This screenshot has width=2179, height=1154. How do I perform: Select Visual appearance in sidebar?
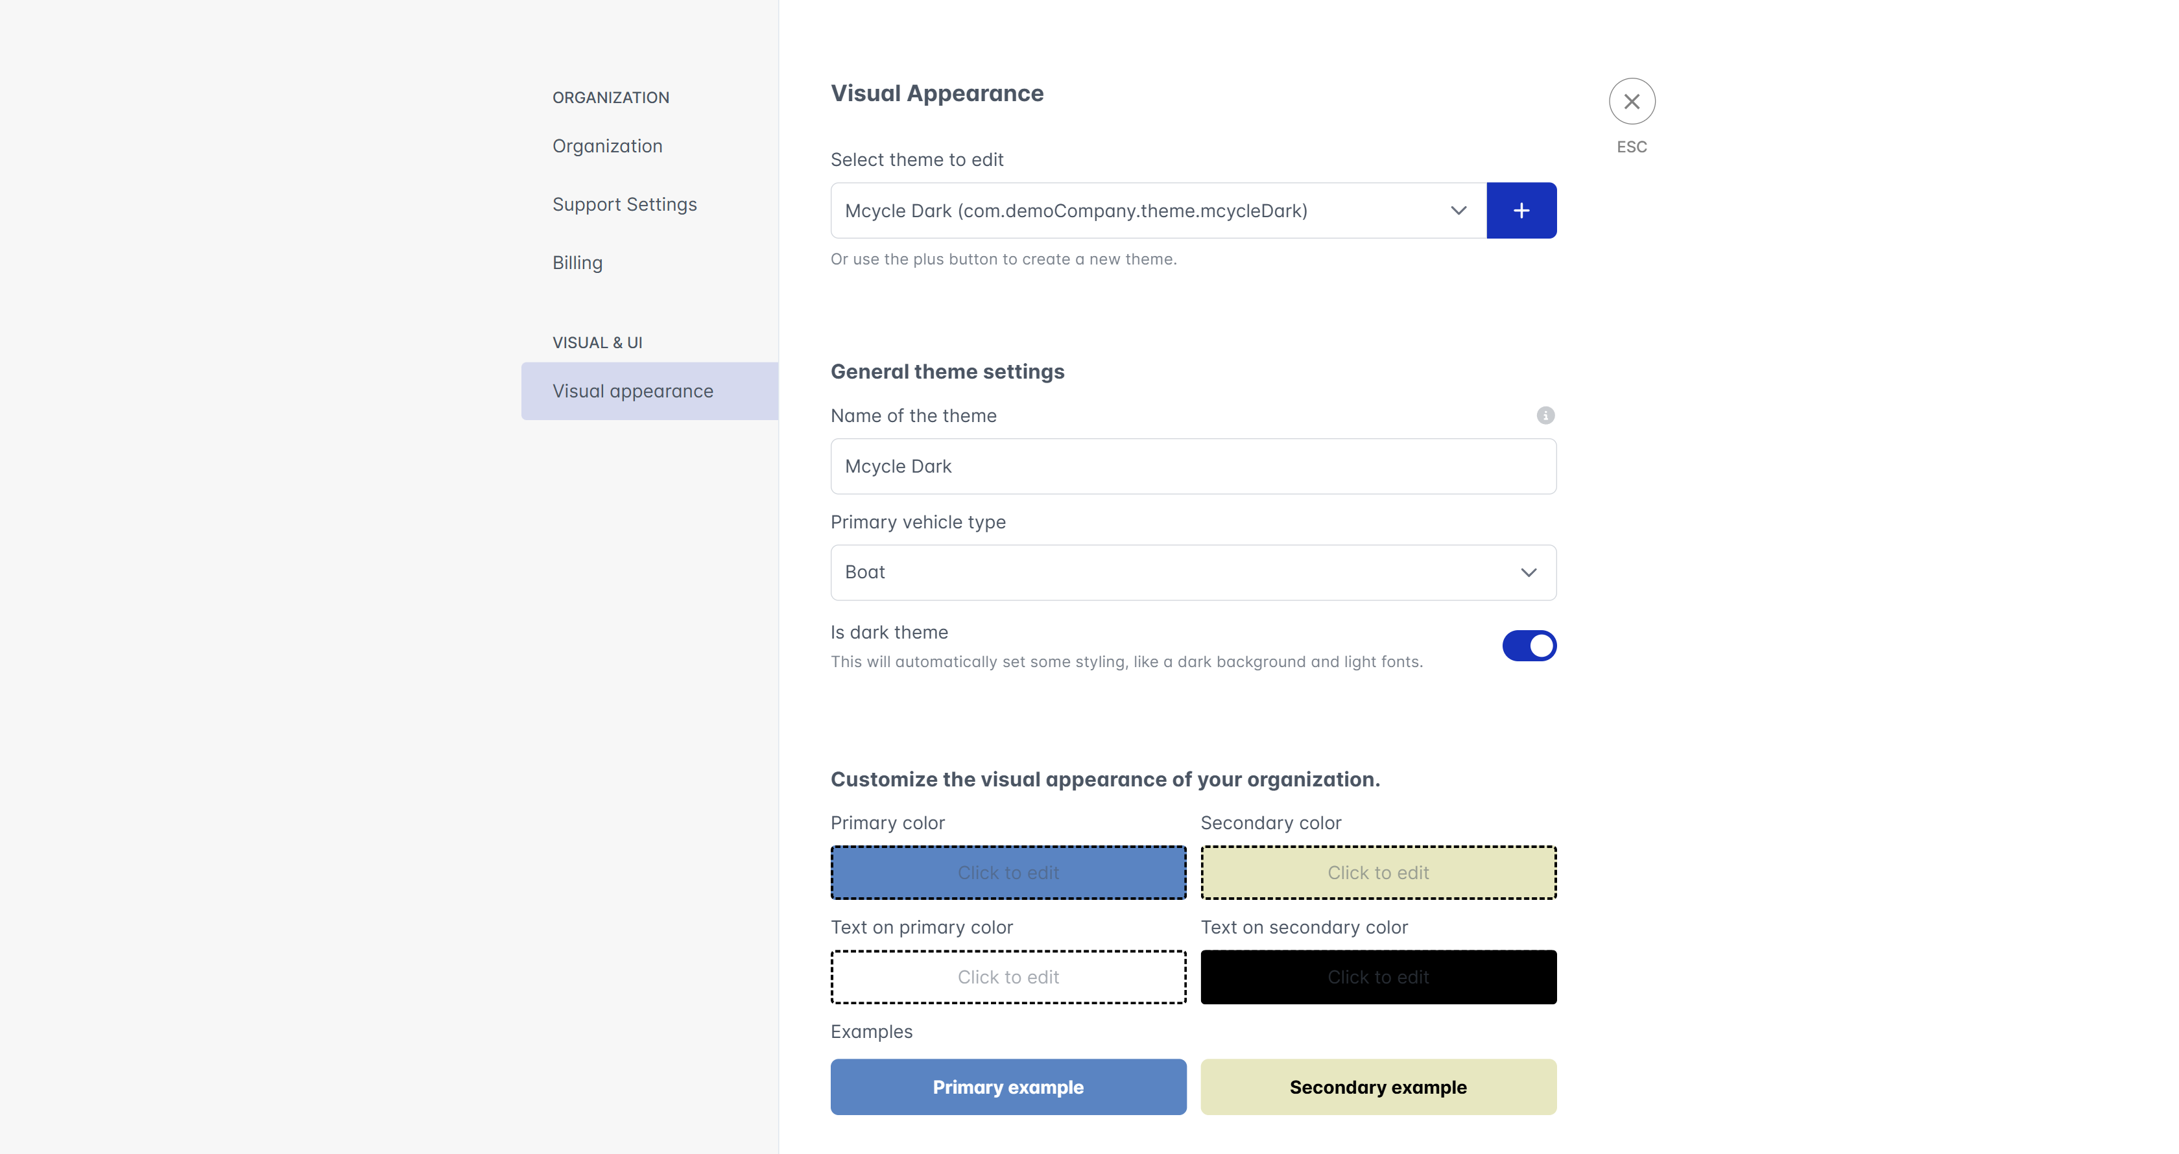point(632,392)
